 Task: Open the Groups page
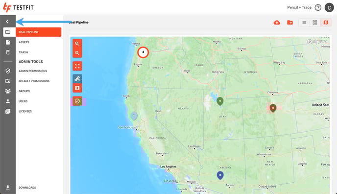click(x=24, y=91)
